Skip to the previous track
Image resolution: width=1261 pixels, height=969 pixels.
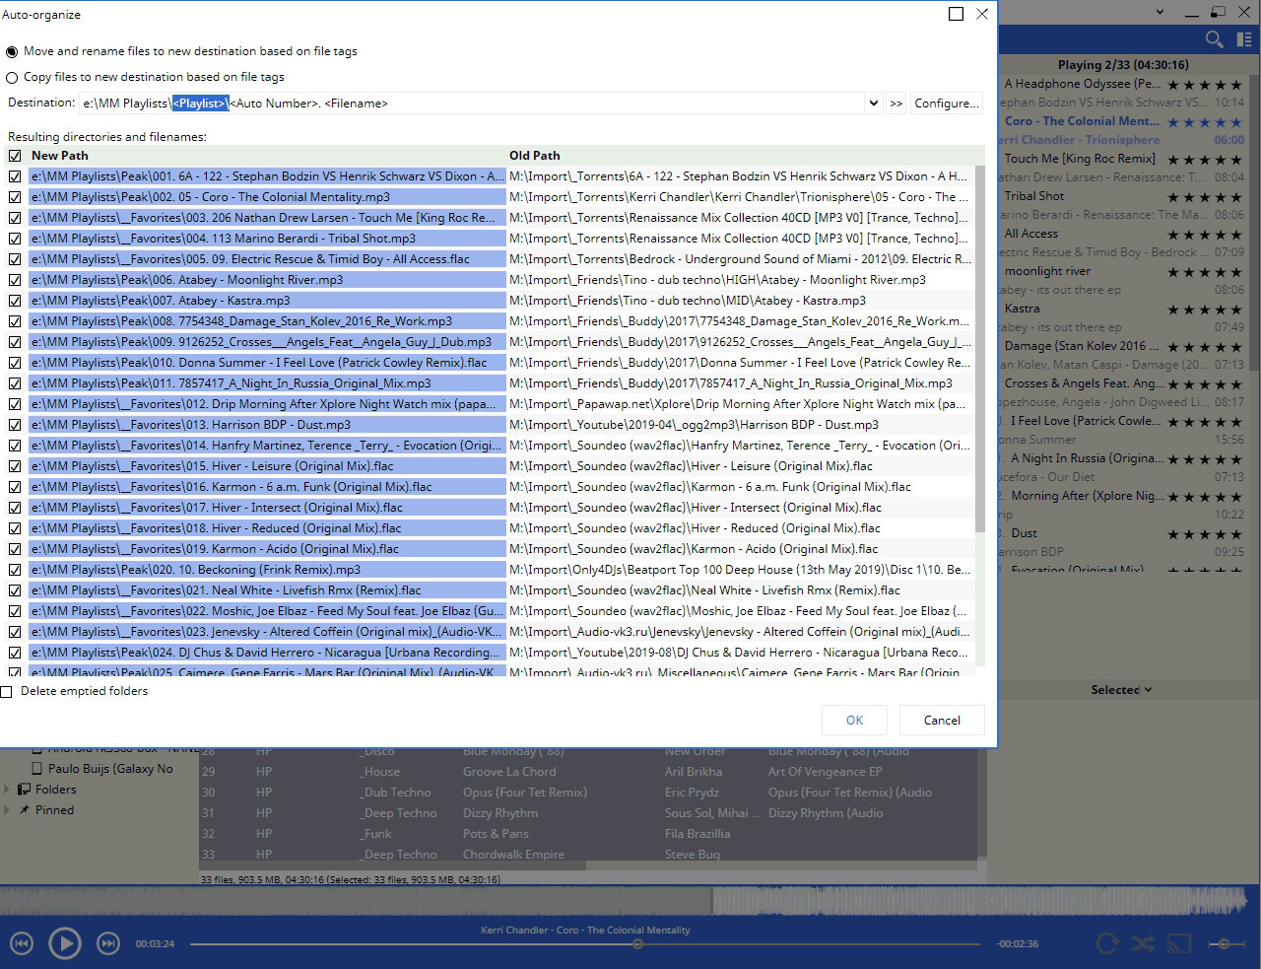22,943
